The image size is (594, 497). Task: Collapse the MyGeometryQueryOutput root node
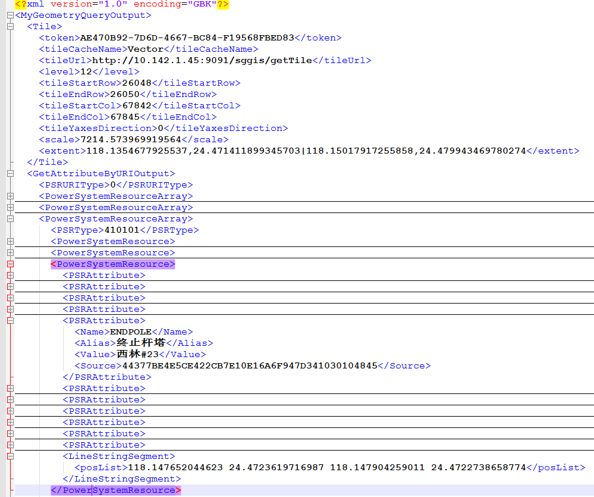11,15
